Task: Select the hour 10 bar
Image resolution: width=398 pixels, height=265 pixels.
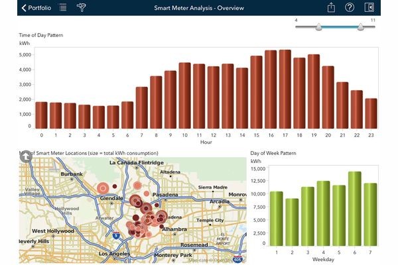Action: tap(184, 96)
